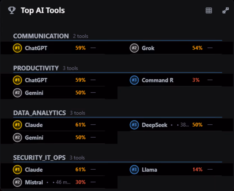Open the PRODUCTIVITY category header
234x191 pixels.
[36, 68]
